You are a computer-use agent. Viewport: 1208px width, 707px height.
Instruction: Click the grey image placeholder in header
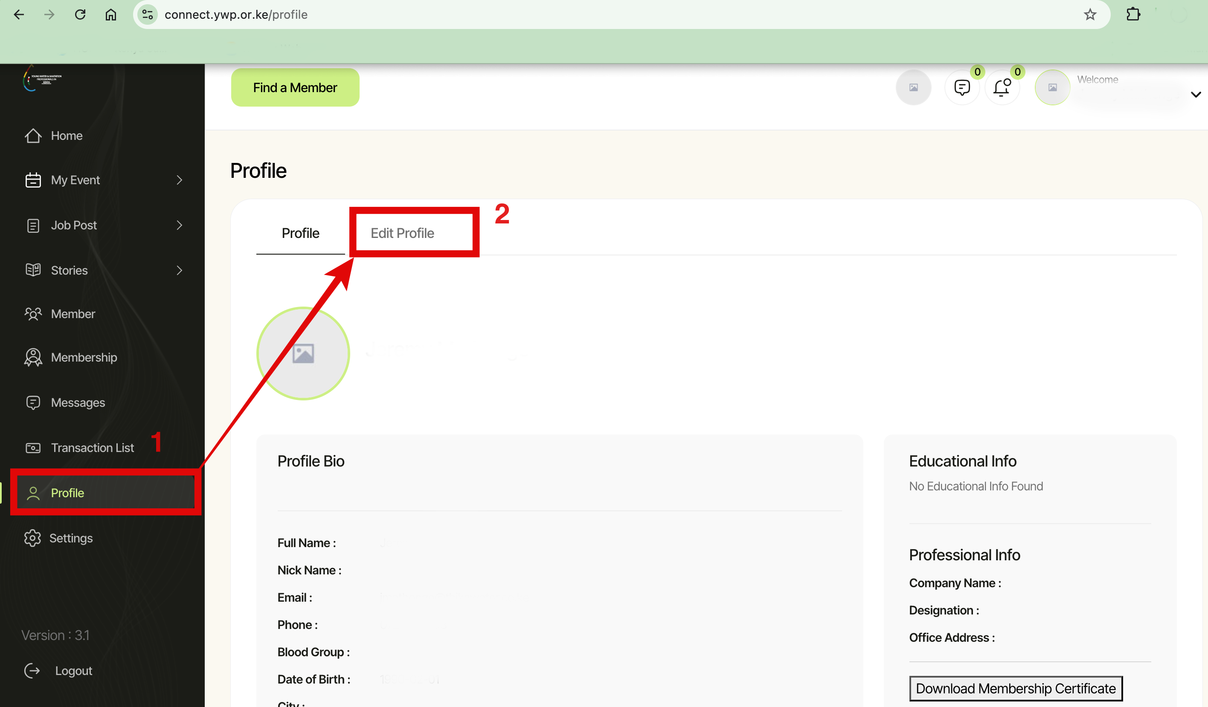tap(914, 87)
